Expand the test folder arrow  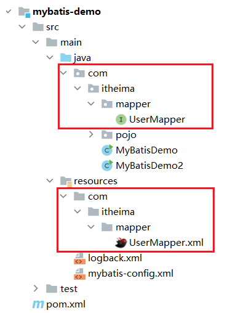click(36, 288)
